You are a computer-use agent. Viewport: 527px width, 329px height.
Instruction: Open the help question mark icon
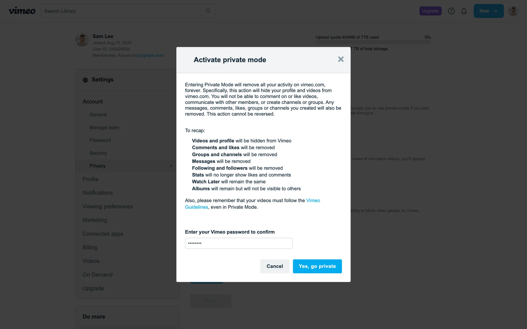[451, 11]
